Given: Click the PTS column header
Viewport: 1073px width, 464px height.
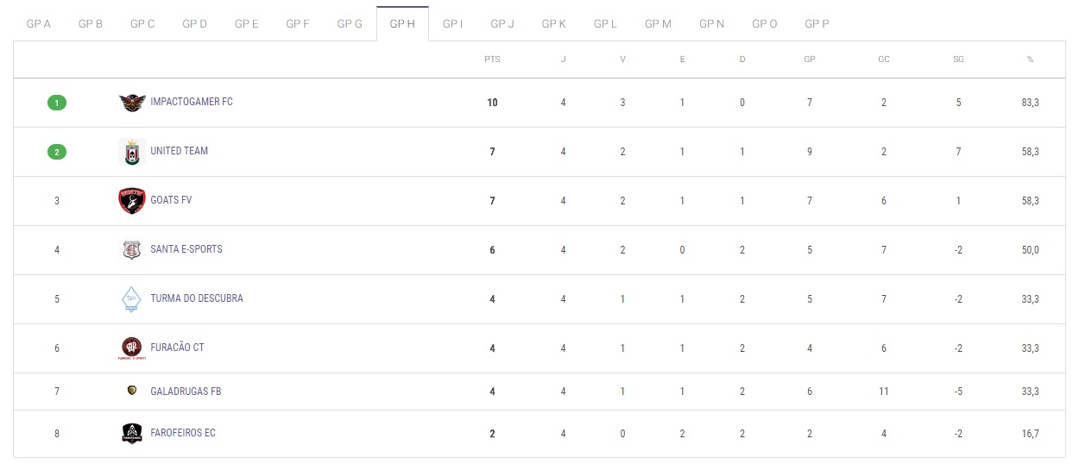Looking at the screenshot, I should click(x=492, y=60).
